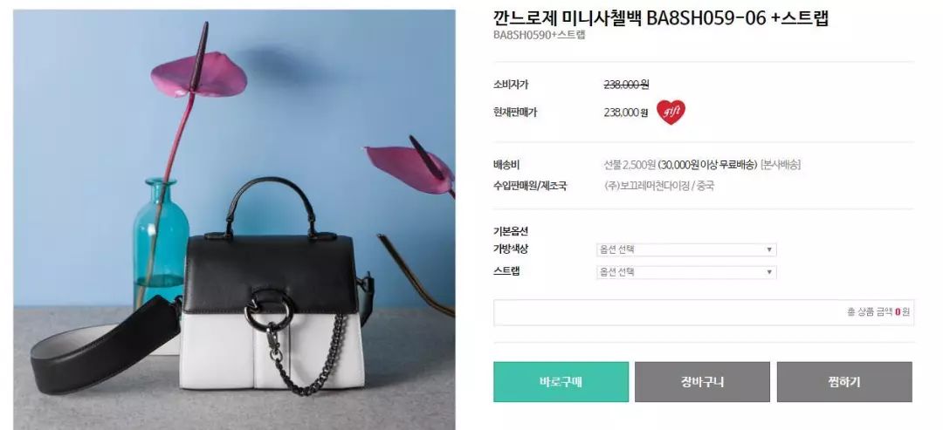Click the 스트랩 dropdown arrow

(768, 272)
